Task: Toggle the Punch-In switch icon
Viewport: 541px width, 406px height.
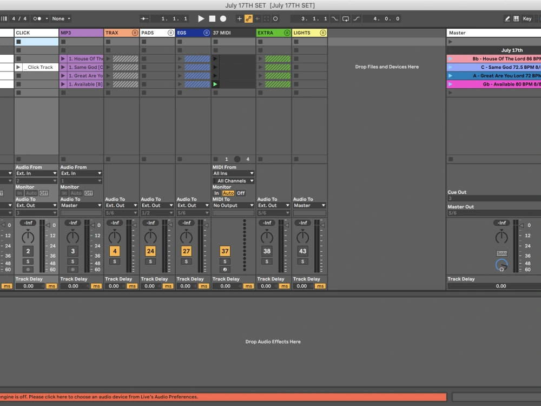Action: (x=334, y=18)
